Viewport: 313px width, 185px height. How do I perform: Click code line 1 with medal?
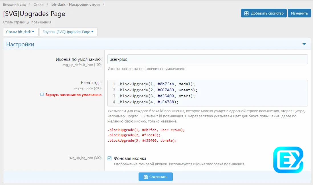[x=156, y=84]
